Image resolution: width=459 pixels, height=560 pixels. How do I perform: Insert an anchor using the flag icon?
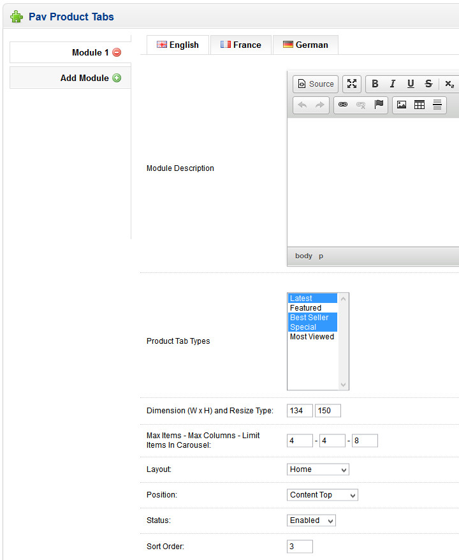tap(379, 105)
